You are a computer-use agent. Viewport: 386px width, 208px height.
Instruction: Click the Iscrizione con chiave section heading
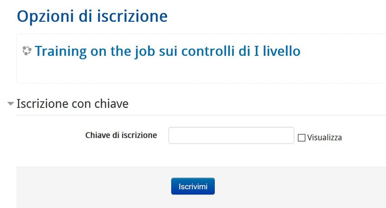(72, 104)
